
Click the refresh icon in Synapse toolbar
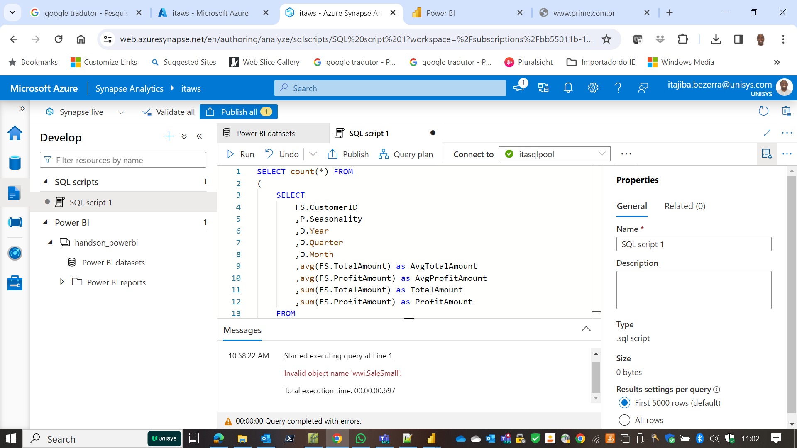pyautogui.click(x=763, y=111)
